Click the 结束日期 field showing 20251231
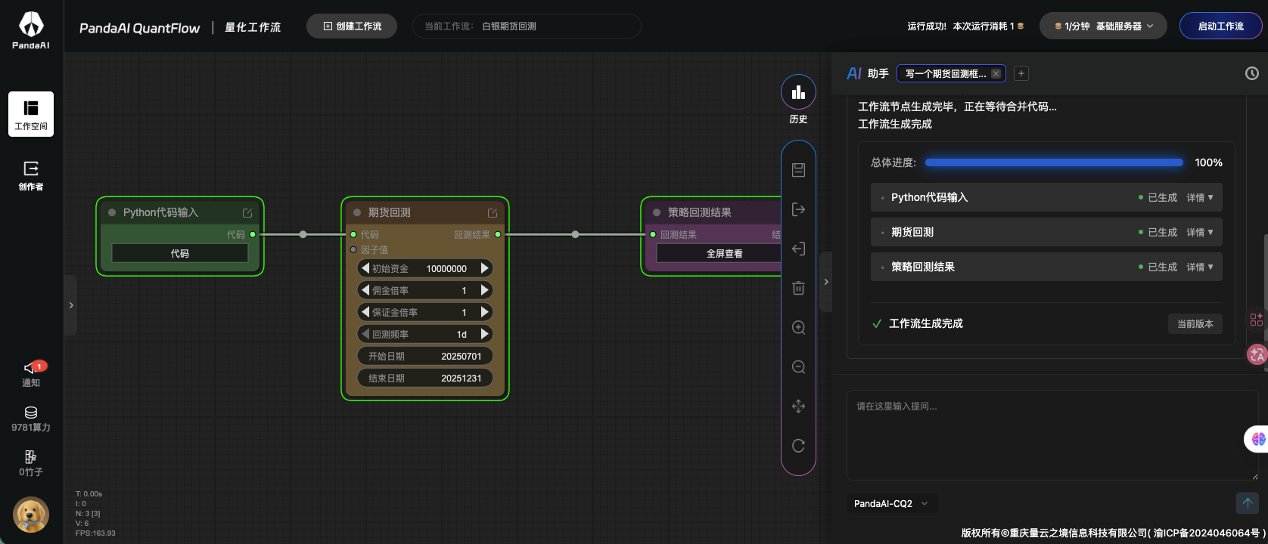 425,378
